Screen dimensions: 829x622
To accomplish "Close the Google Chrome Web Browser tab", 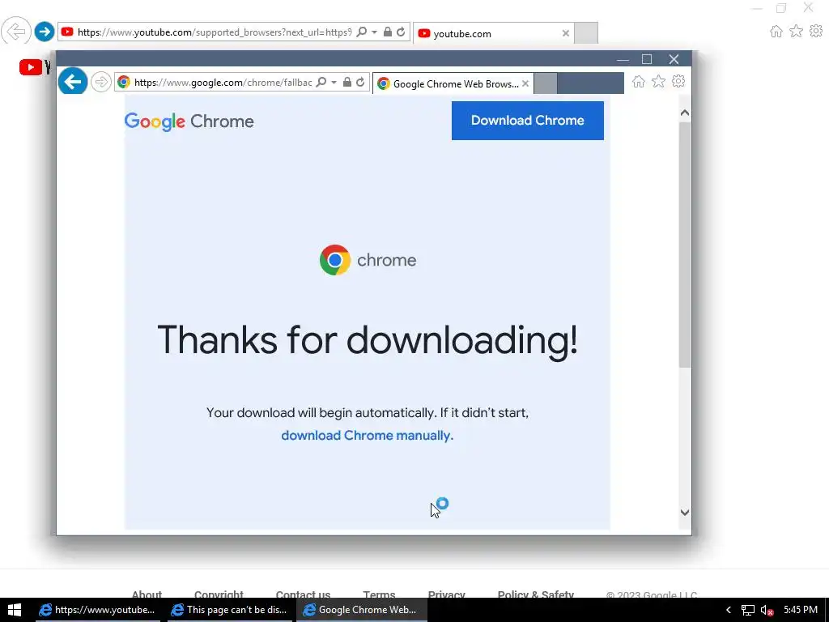I will point(525,83).
